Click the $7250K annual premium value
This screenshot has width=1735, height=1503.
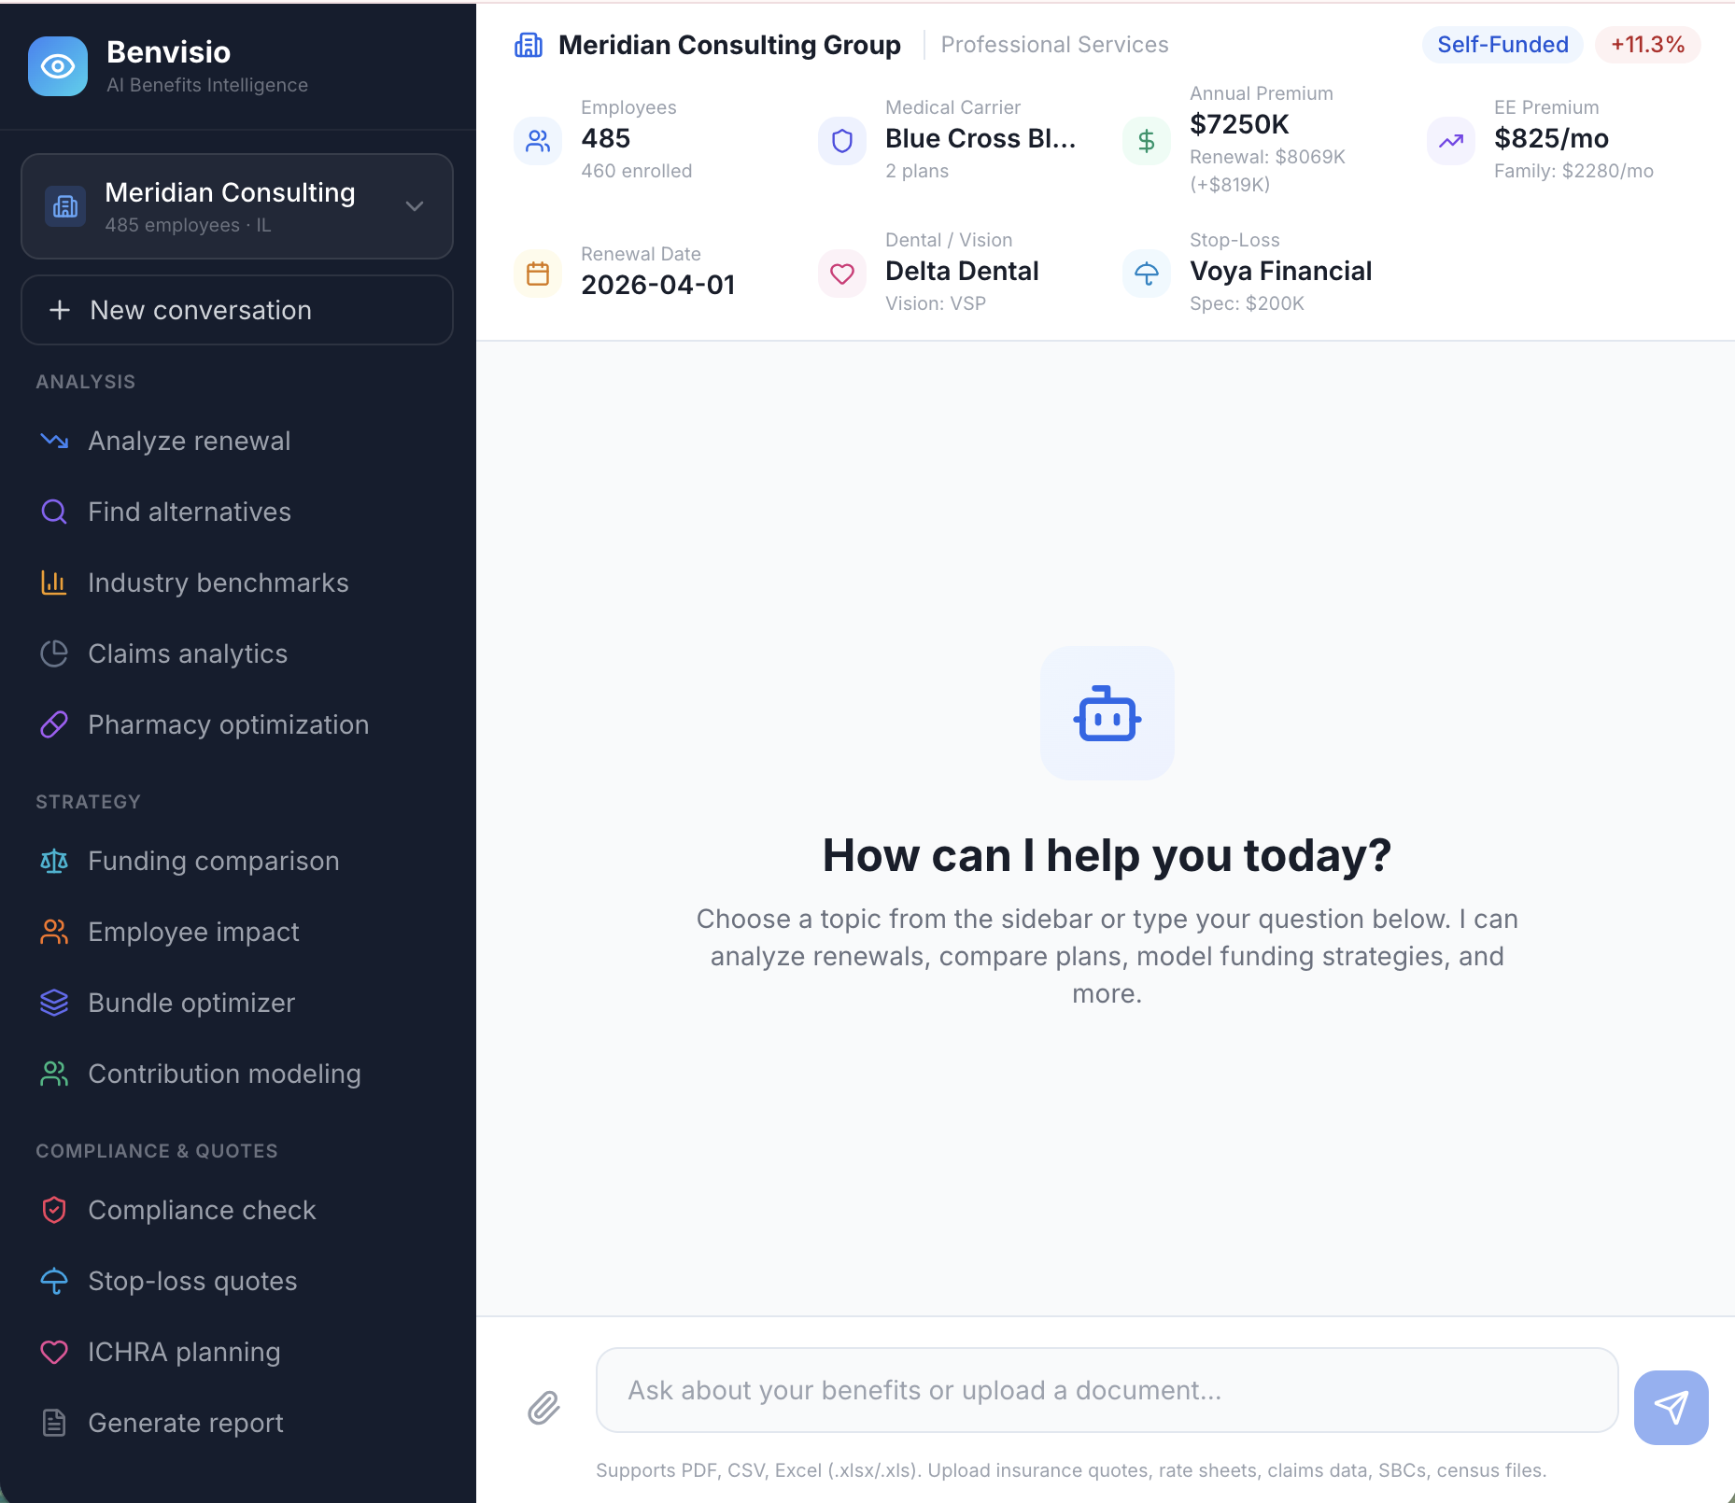pyautogui.click(x=1239, y=124)
